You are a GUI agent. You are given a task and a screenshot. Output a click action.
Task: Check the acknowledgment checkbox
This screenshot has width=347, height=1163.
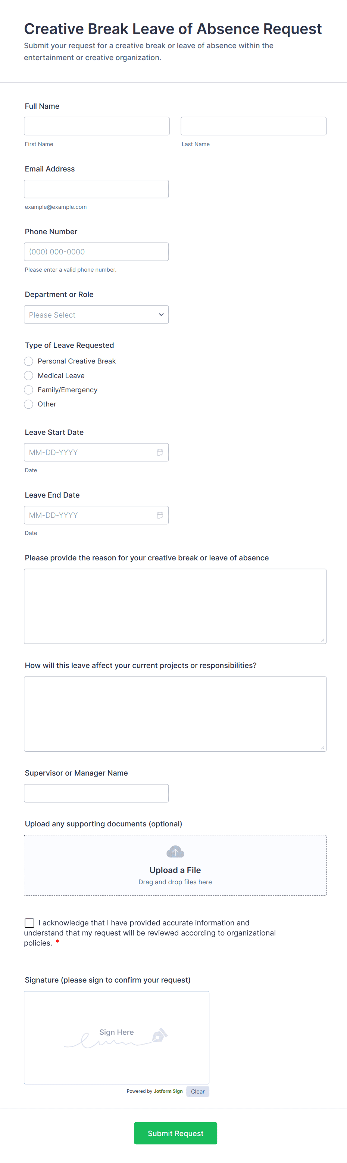pyautogui.click(x=30, y=923)
